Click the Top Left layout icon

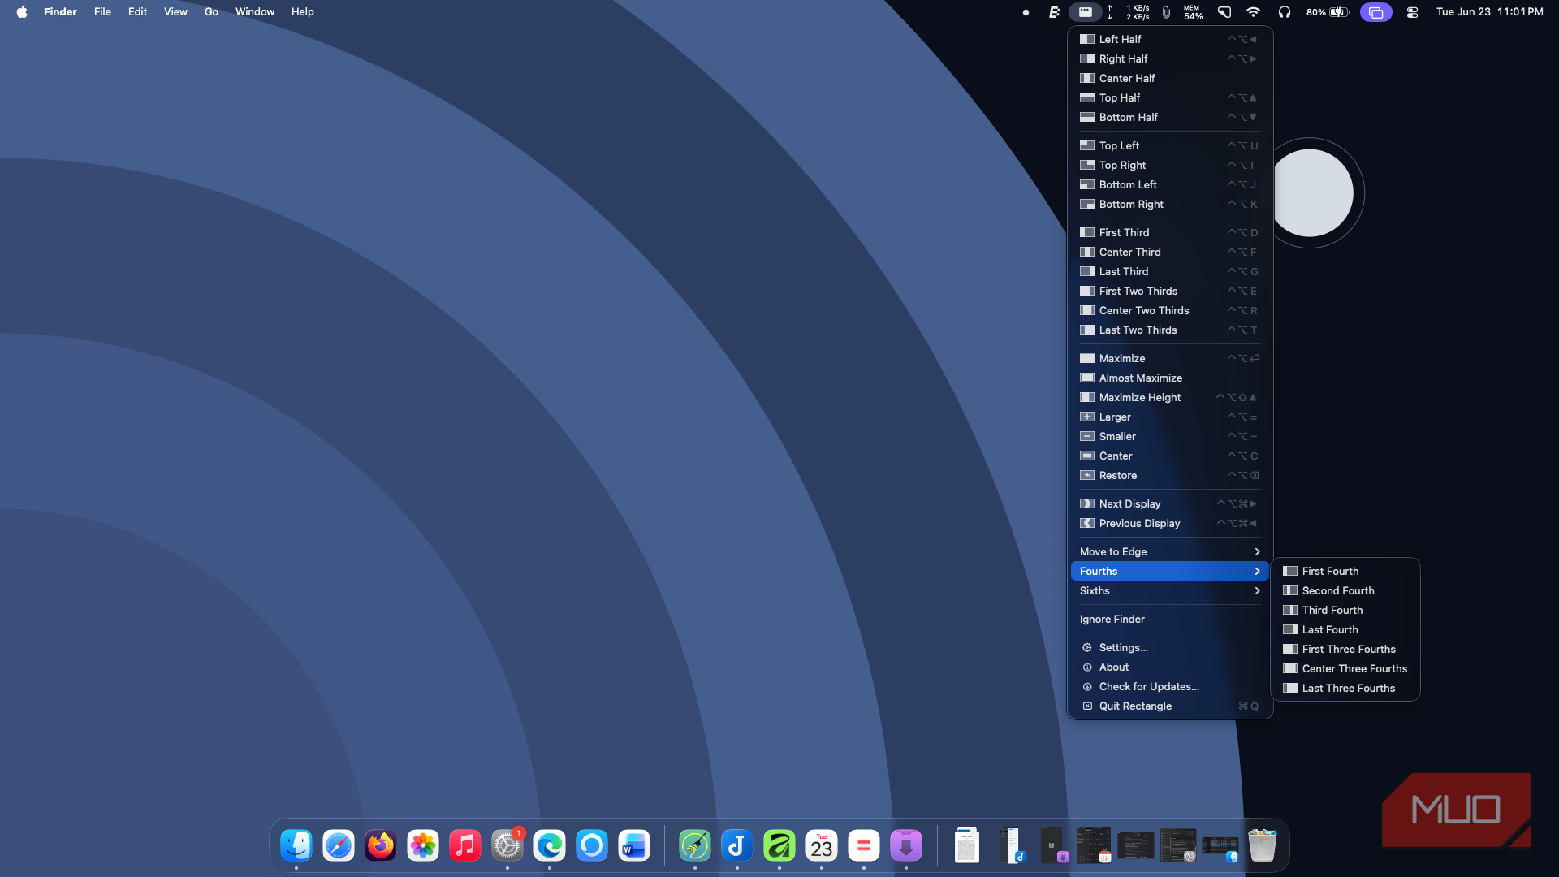coord(1087,145)
